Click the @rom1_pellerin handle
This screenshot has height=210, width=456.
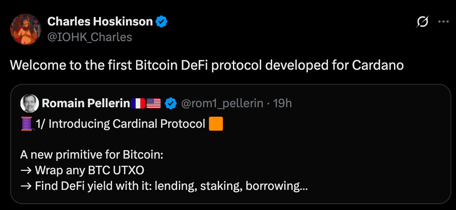pos(222,104)
